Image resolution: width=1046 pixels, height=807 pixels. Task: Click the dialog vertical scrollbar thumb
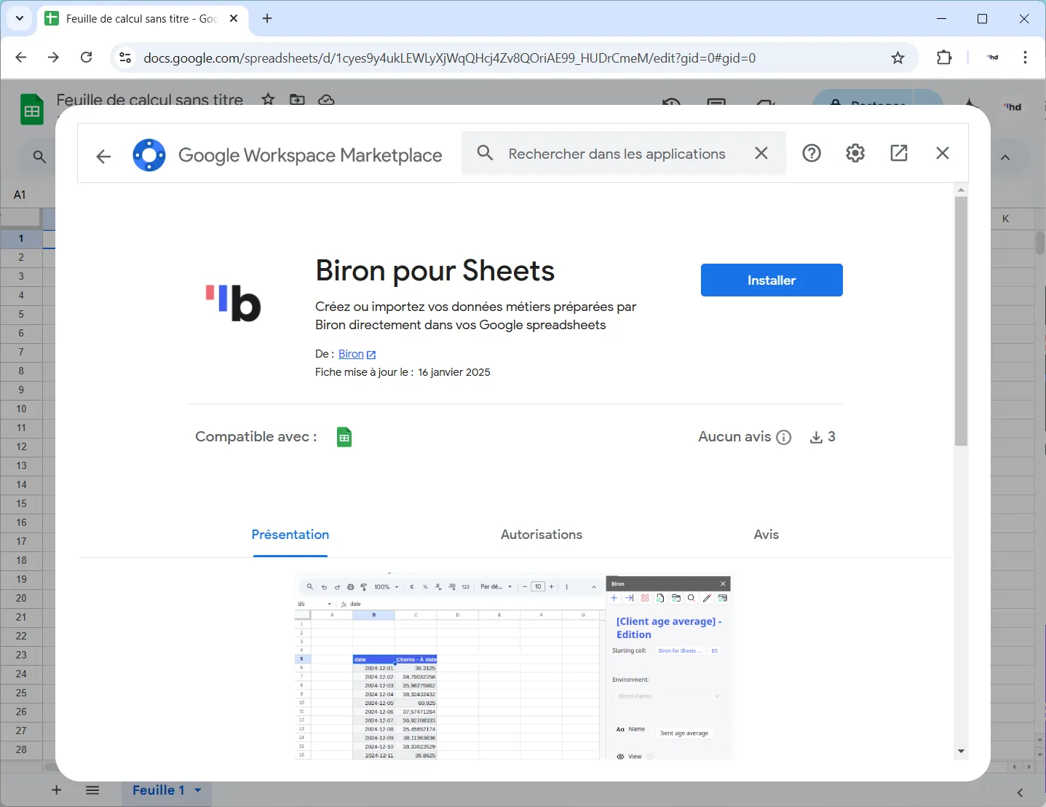pos(962,321)
